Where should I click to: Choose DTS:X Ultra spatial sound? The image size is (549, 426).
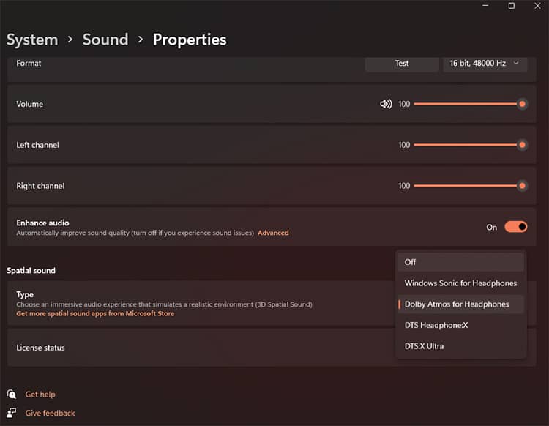(x=460, y=346)
